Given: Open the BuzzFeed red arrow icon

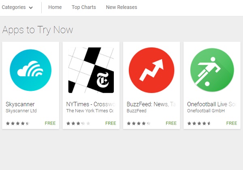Looking at the screenshot, I should [x=151, y=70].
